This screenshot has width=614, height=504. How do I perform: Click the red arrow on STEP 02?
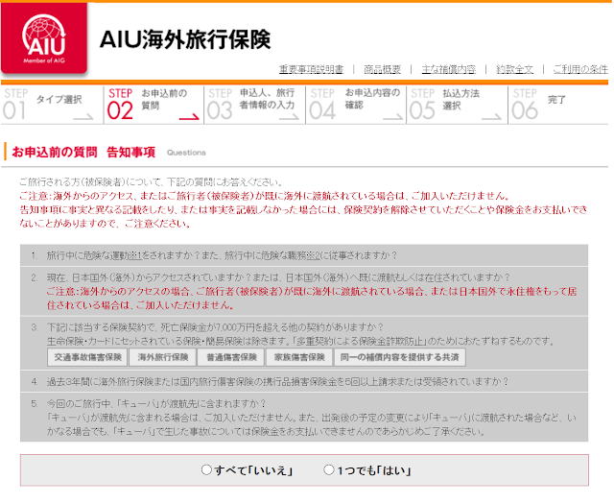(x=189, y=116)
